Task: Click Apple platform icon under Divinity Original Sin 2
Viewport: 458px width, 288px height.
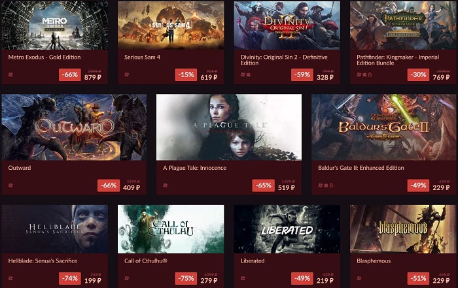Action: click(x=249, y=74)
